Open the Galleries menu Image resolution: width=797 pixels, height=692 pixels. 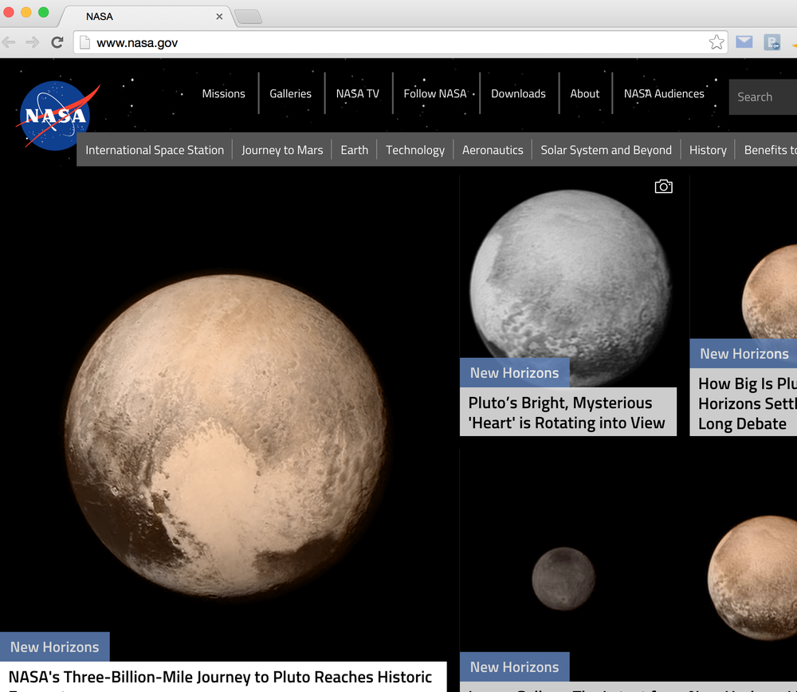pos(290,94)
